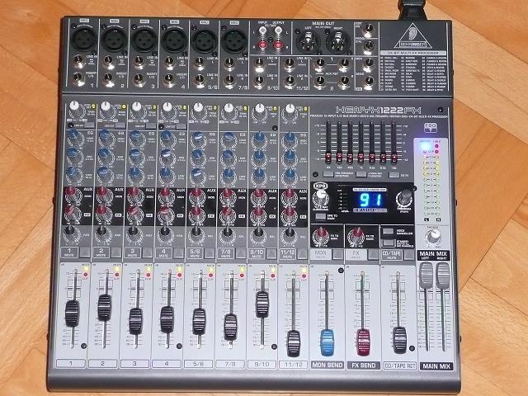Click the Main Mix left fader
The width and height of the screenshot is (528, 396).
[x=426, y=276]
